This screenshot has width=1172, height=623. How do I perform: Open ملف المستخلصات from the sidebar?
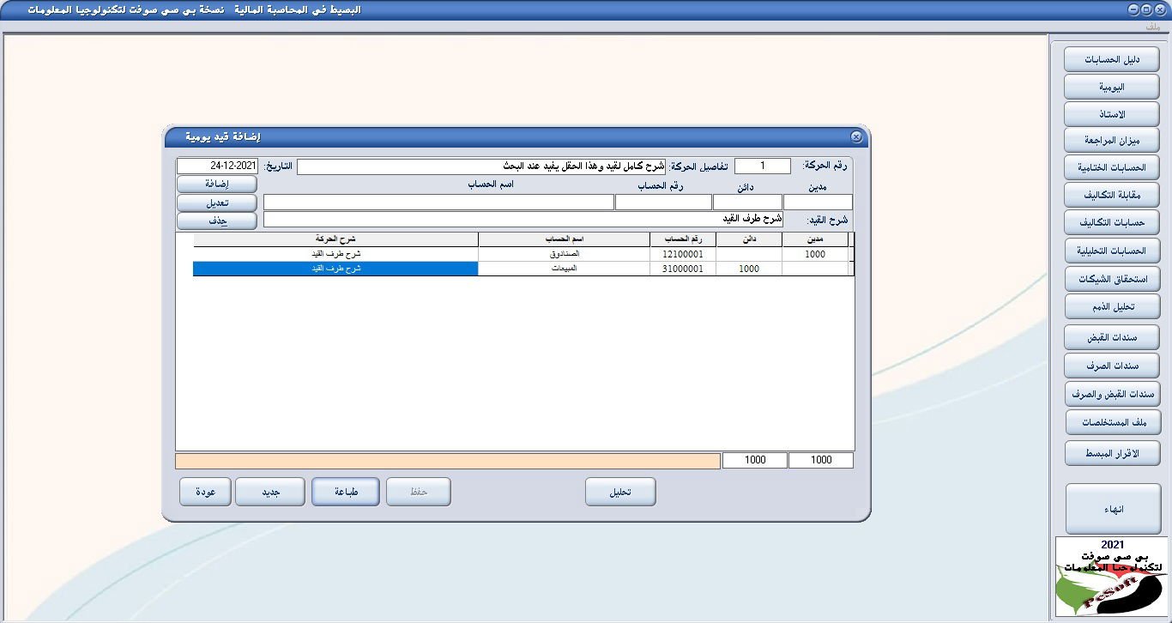(x=1111, y=422)
